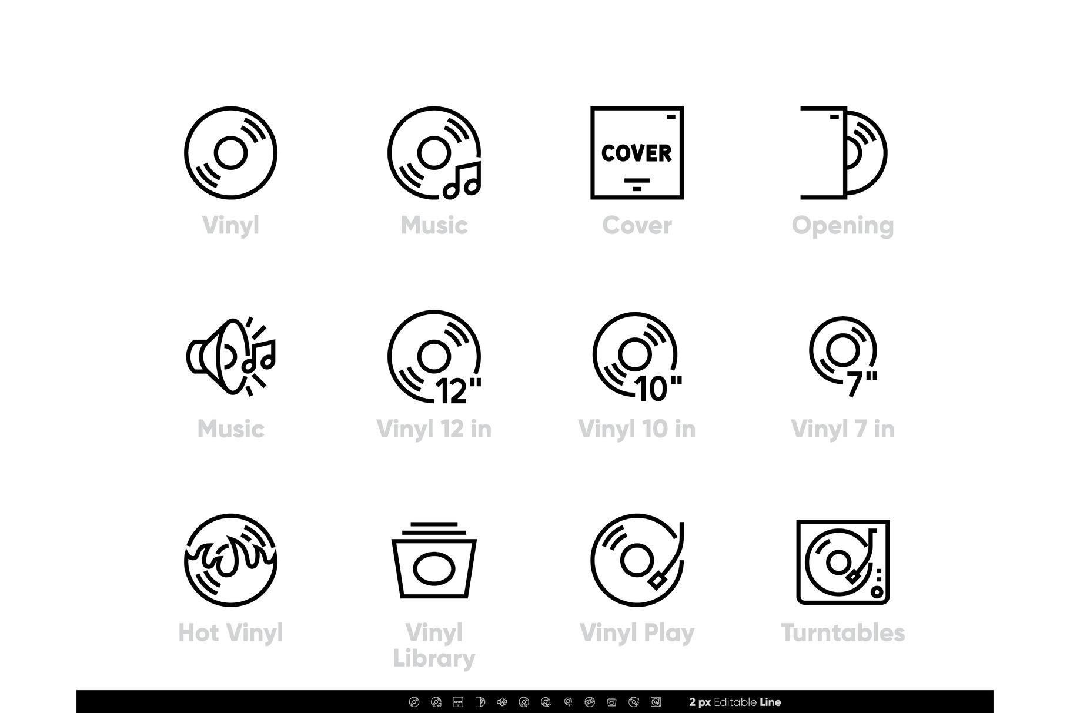Select the vinyl with music notes icon

(434, 153)
